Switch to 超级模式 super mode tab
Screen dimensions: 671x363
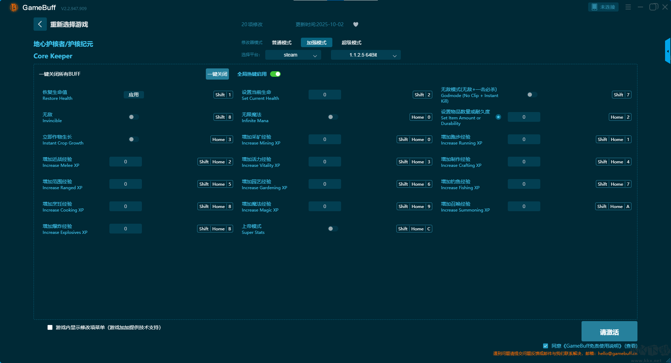pos(351,43)
